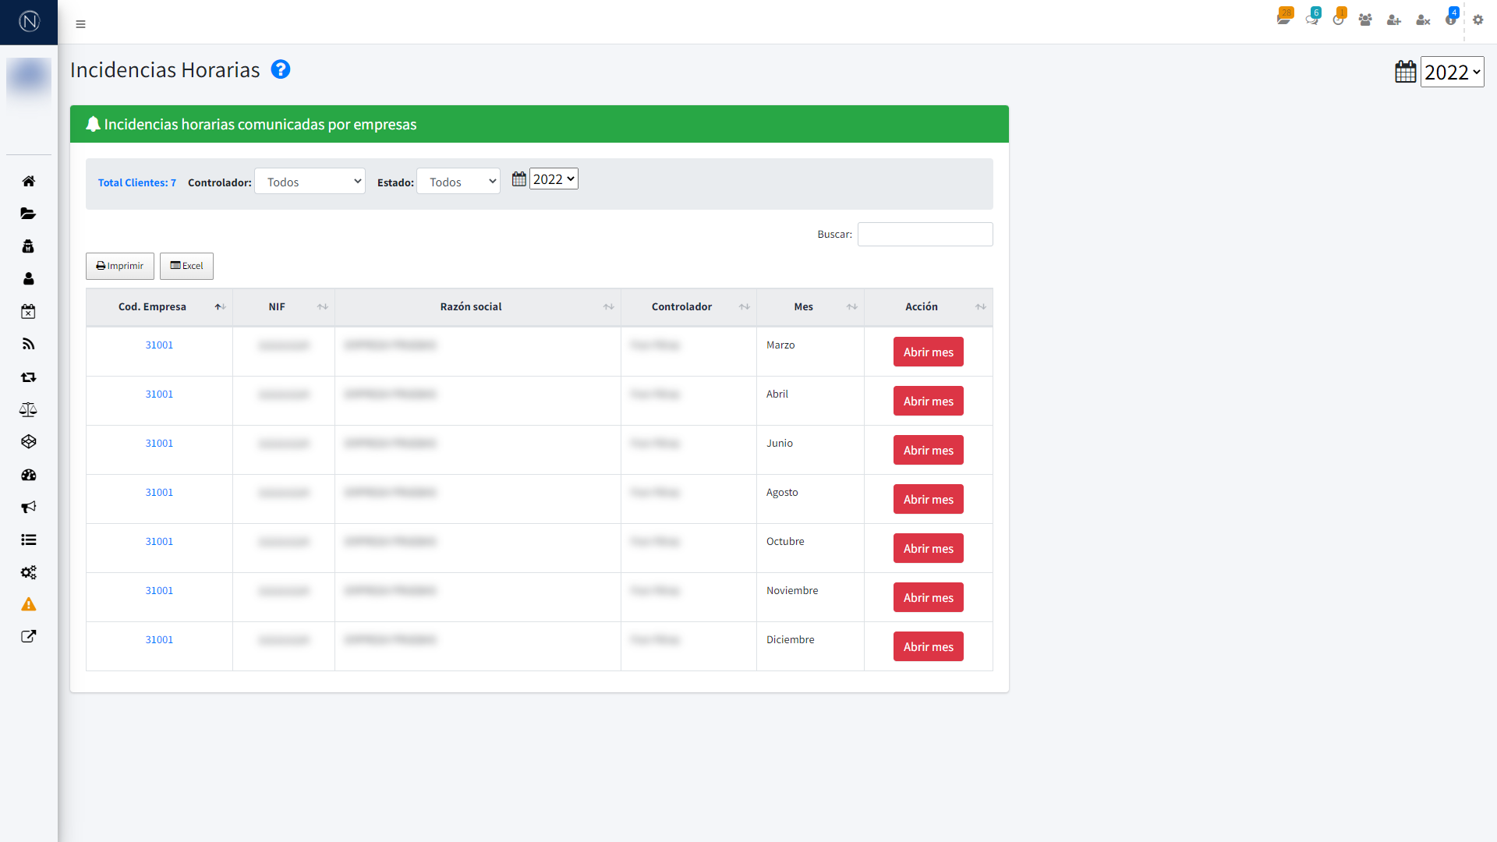Open the Controlador dropdown

point(310,182)
